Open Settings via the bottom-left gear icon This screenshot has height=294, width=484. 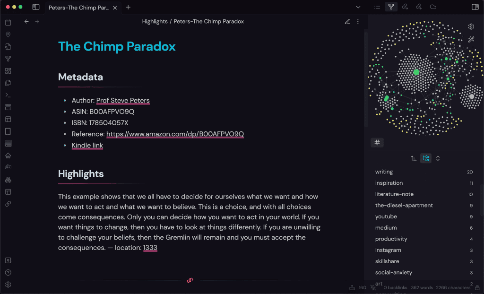coord(8,285)
